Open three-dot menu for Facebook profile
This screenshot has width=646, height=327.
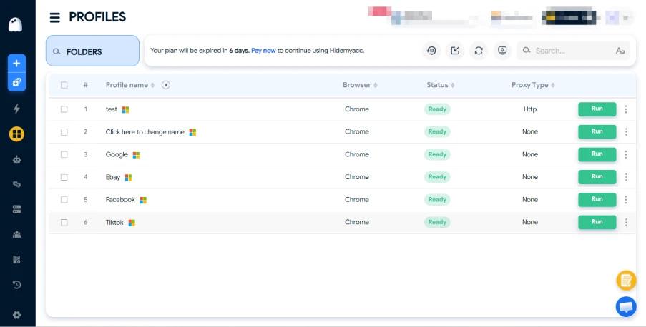(x=626, y=199)
